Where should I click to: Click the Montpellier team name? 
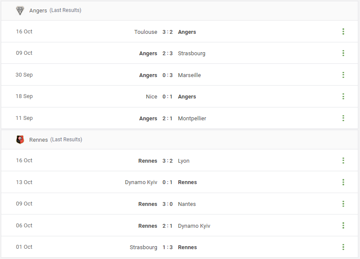[x=192, y=118]
